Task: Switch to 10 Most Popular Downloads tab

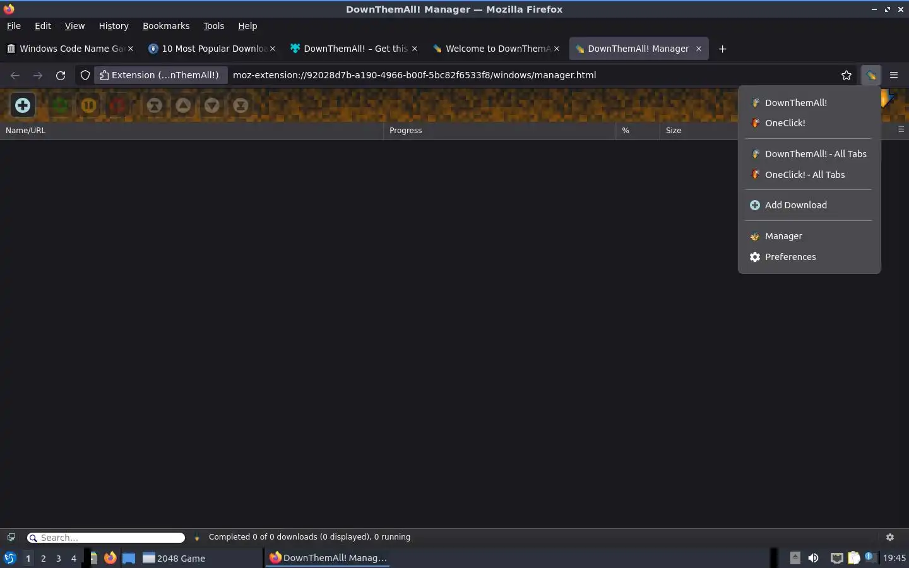Action: point(211,49)
